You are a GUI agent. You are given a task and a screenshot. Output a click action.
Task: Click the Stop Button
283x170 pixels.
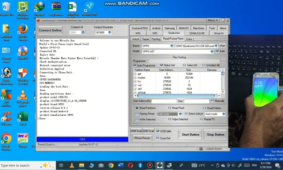215,135
